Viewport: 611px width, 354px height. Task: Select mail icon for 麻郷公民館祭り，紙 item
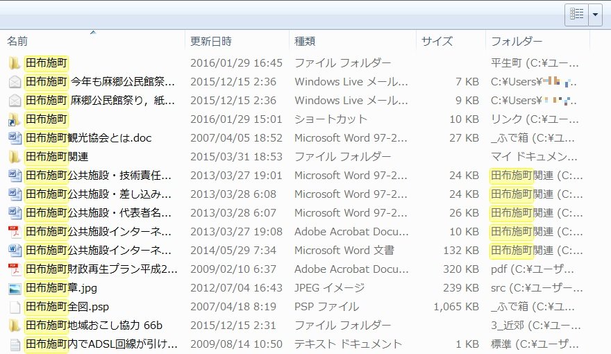tap(15, 100)
